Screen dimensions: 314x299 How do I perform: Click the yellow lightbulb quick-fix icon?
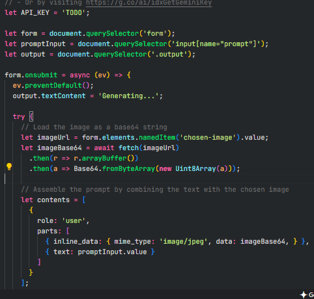pyautogui.click(x=9, y=166)
